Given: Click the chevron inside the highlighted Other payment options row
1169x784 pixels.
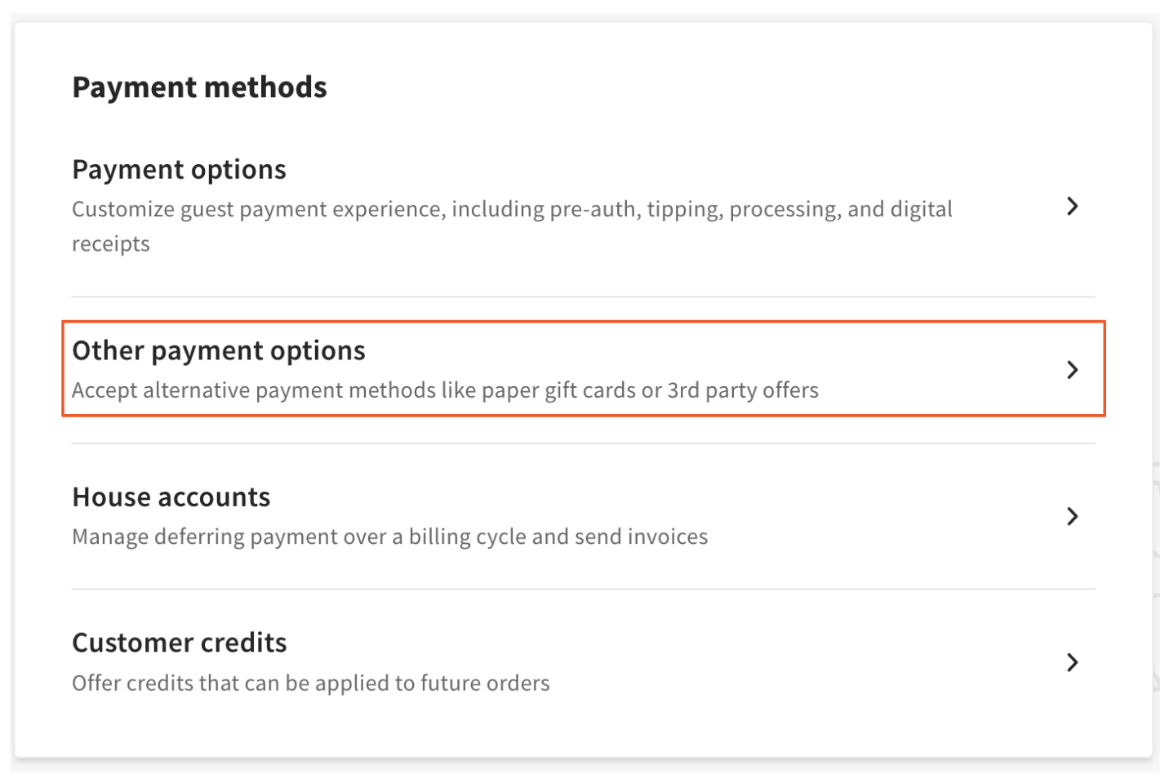Looking at the screenshot, I should click(1073, 370).
